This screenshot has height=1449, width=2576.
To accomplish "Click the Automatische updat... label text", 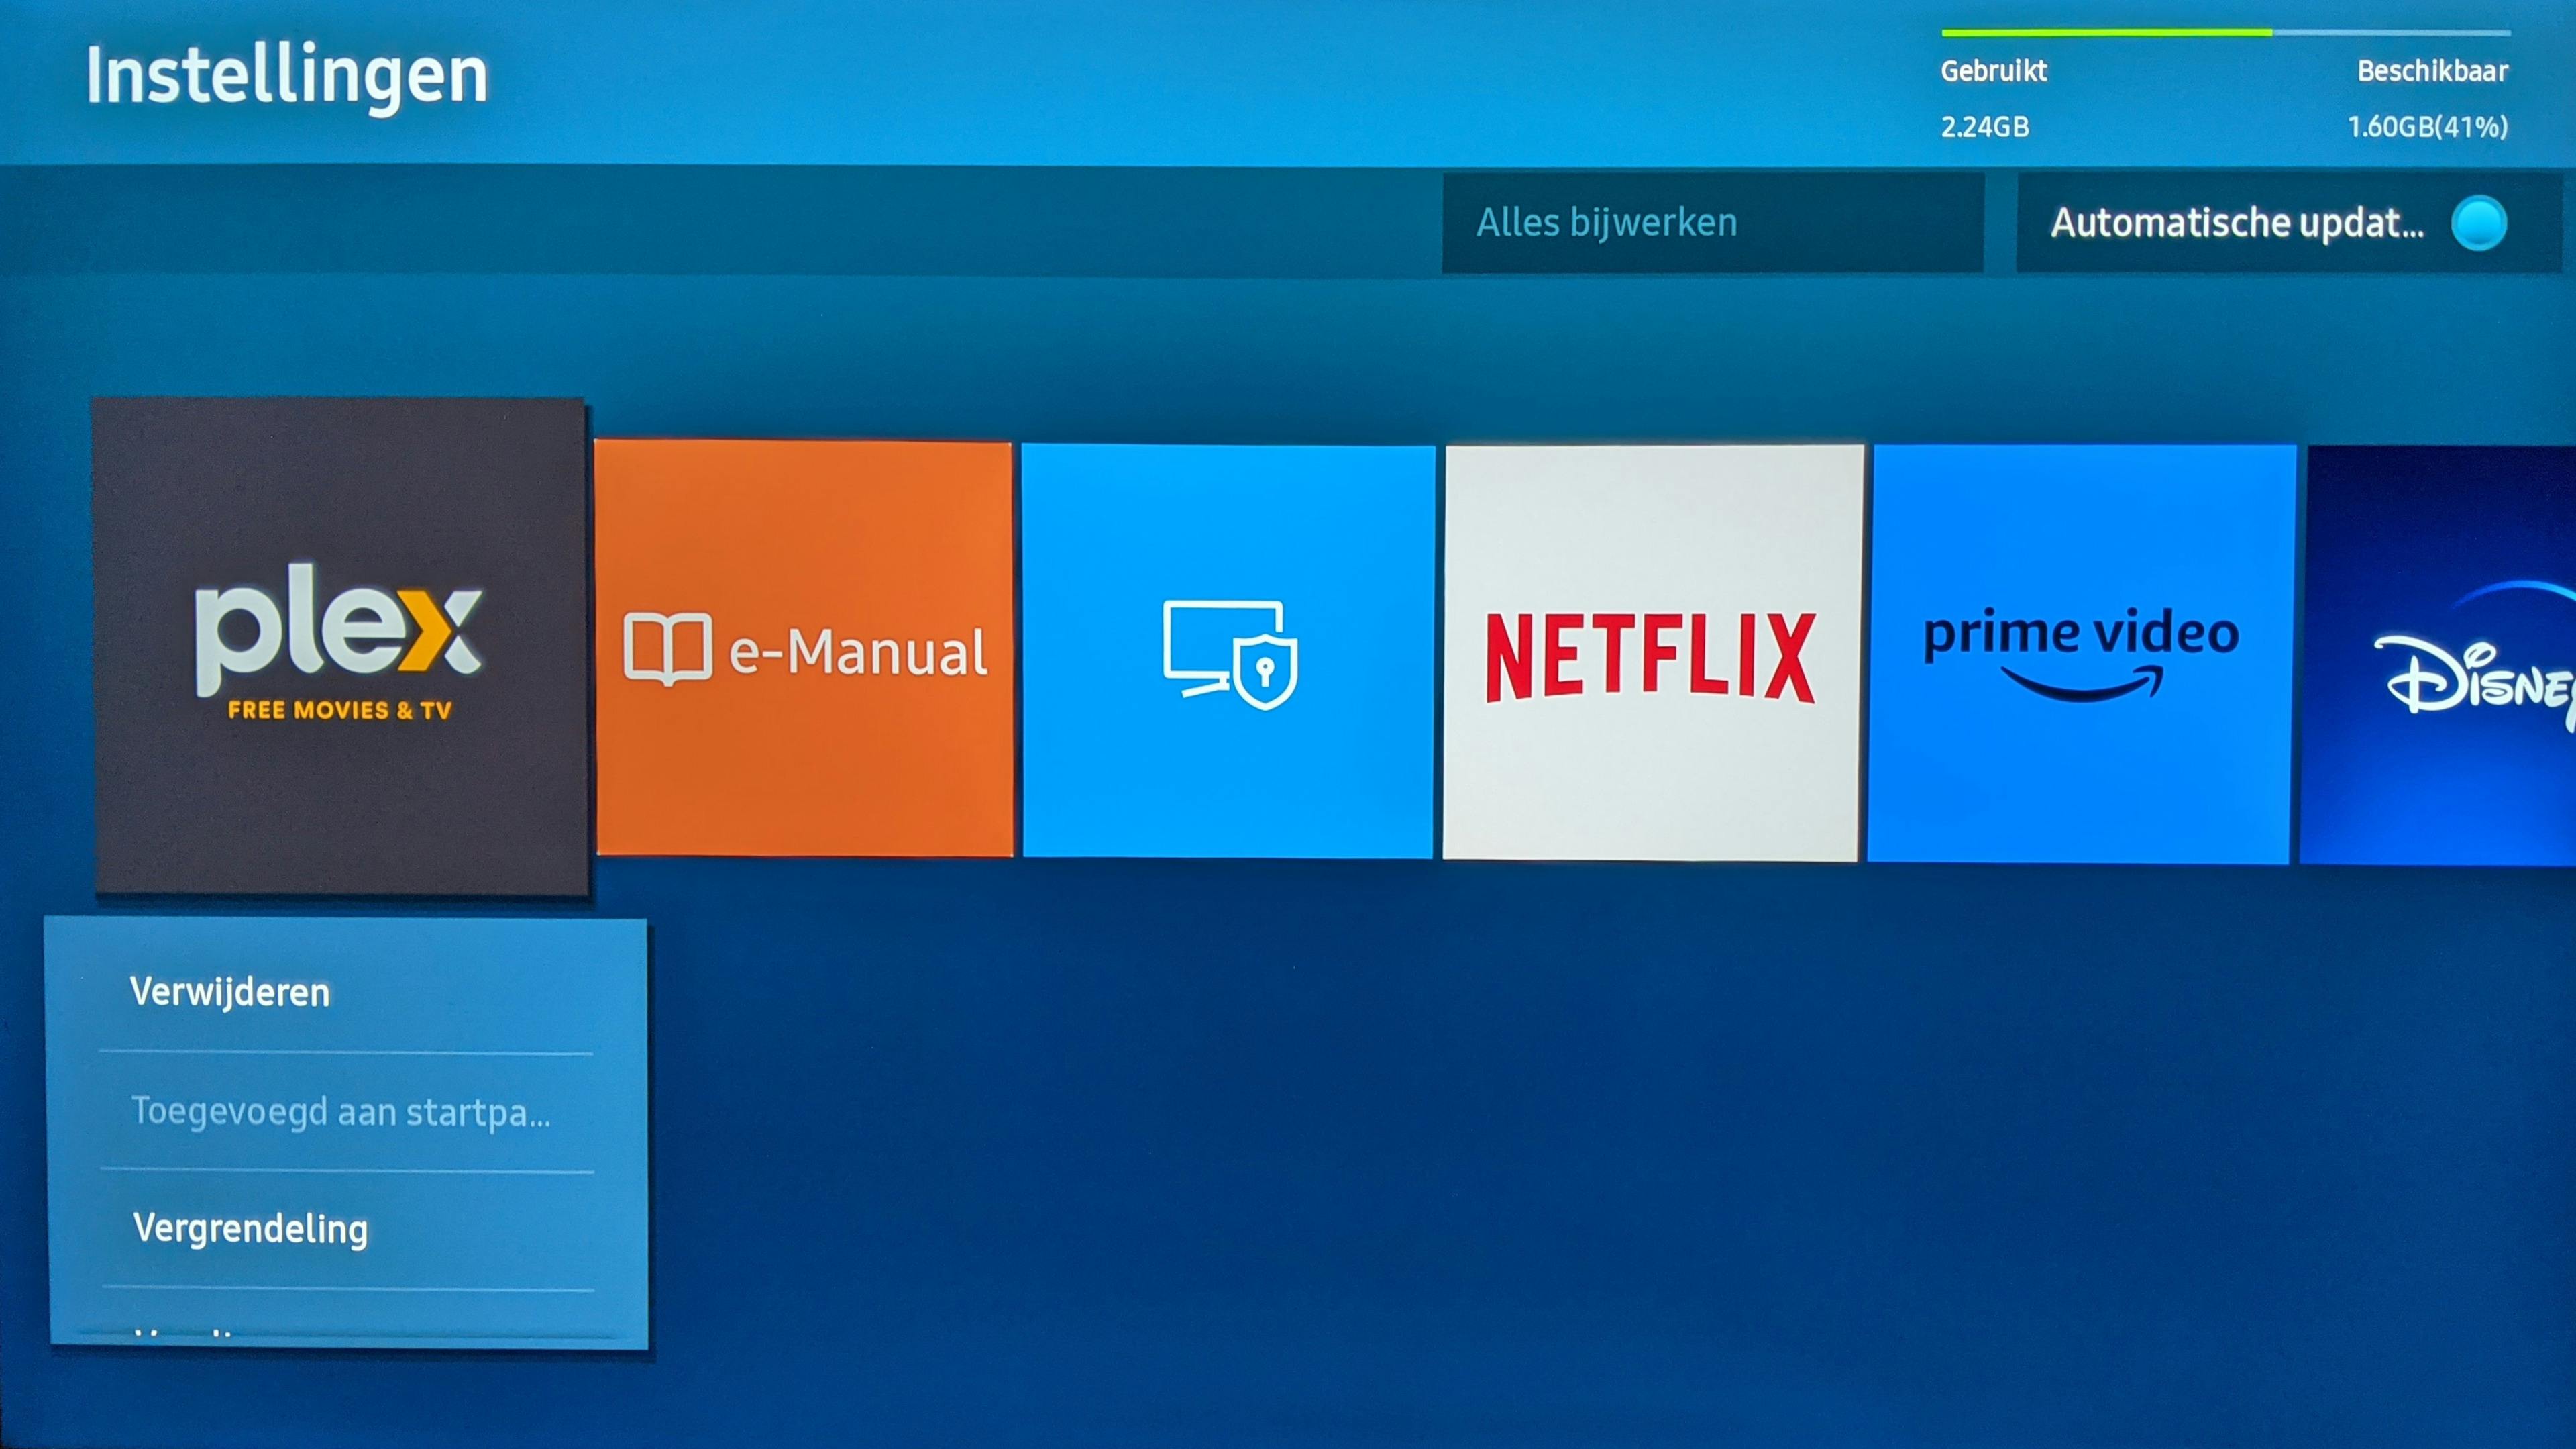I will [x=2236, y=222].
